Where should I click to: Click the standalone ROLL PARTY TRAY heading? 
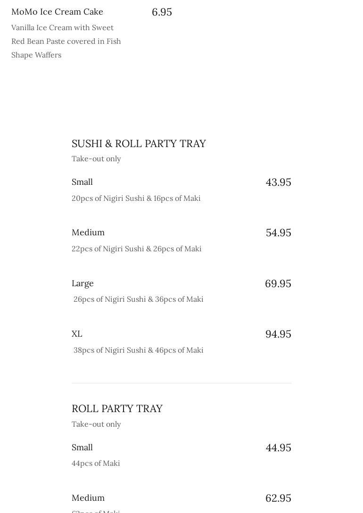pos(117,409)
